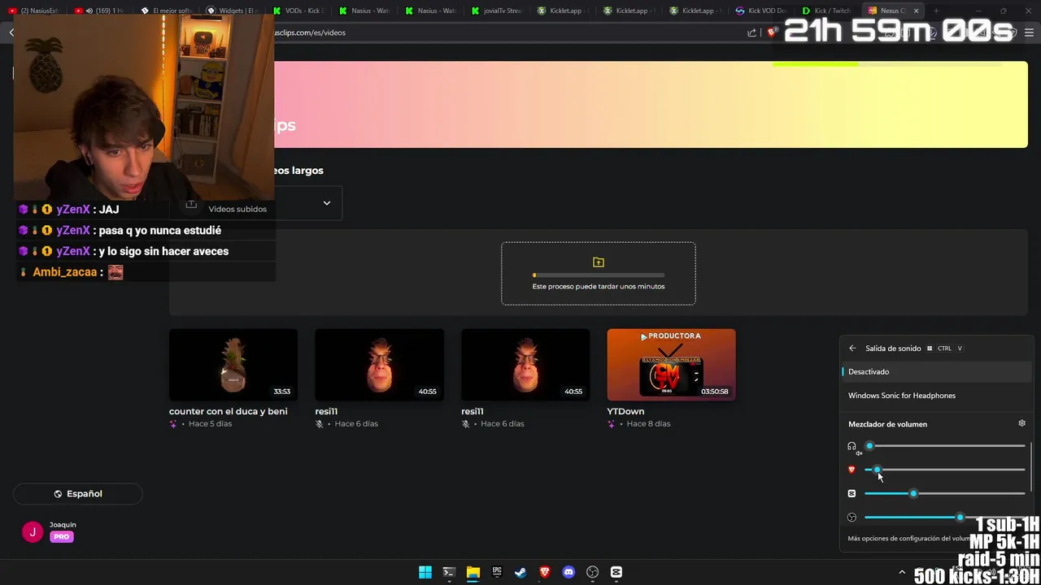Screen dimensions: 1041x585
Task: Open Discord from the taskbar
Action: [568, 572]
